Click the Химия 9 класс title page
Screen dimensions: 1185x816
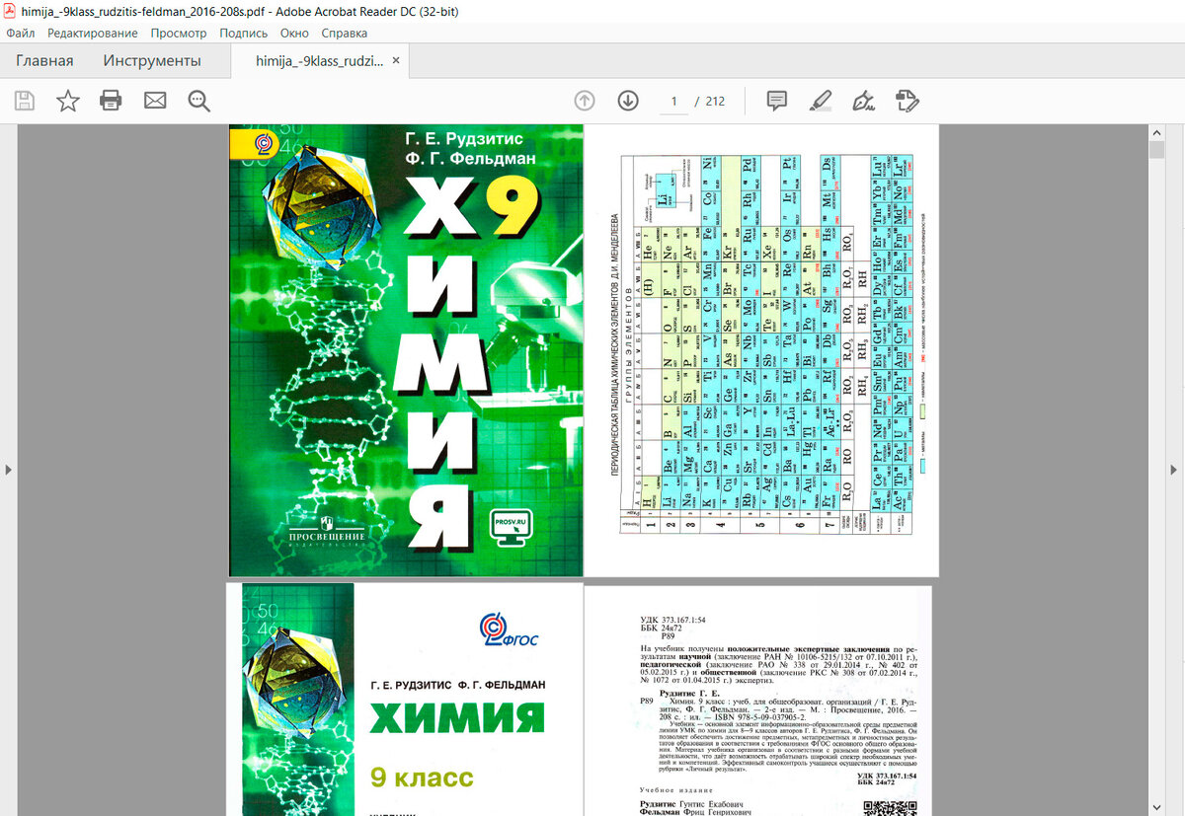point(405,700)
